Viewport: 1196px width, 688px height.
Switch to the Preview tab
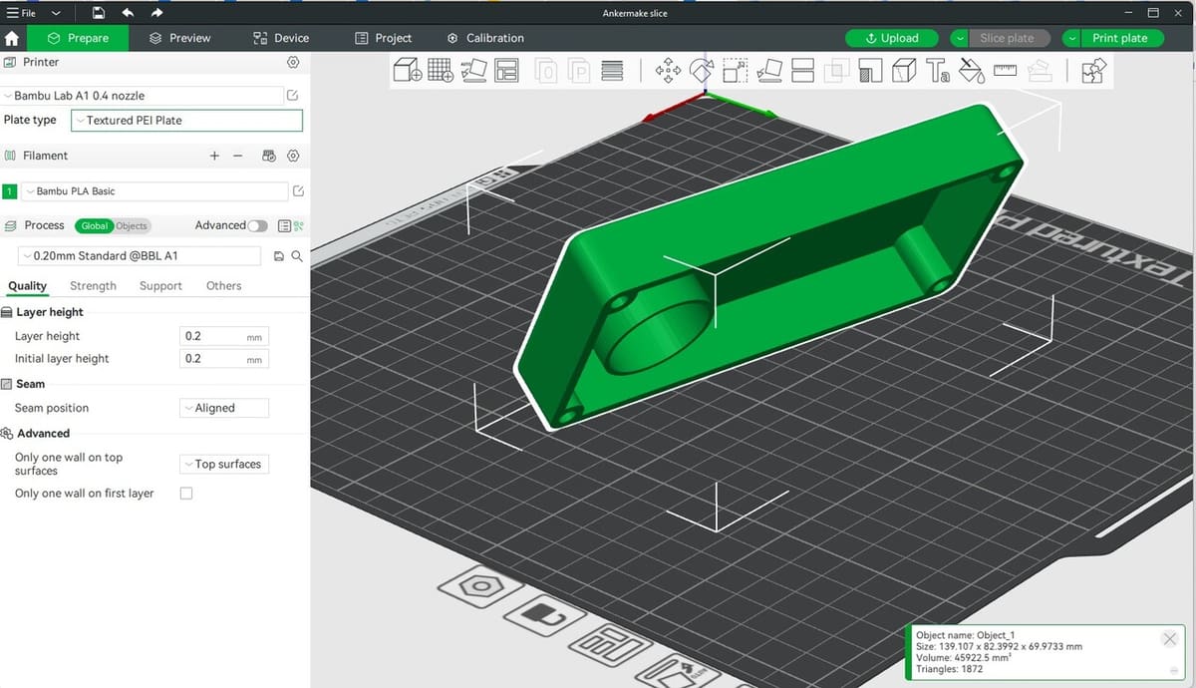180,38
